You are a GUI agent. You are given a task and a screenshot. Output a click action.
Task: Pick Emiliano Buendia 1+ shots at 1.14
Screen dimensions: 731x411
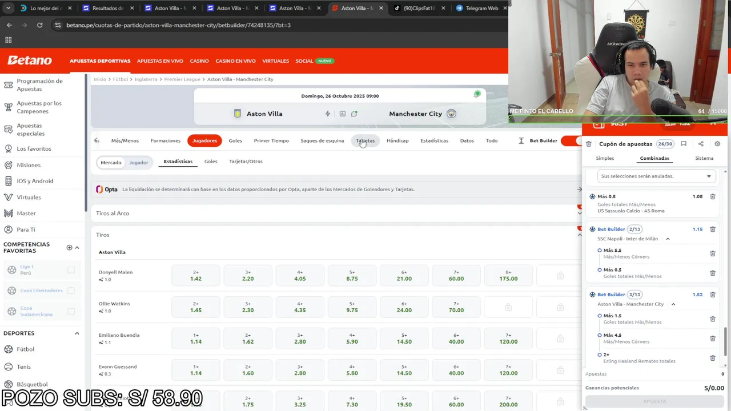pyautogui.click(x=196, y=339)
